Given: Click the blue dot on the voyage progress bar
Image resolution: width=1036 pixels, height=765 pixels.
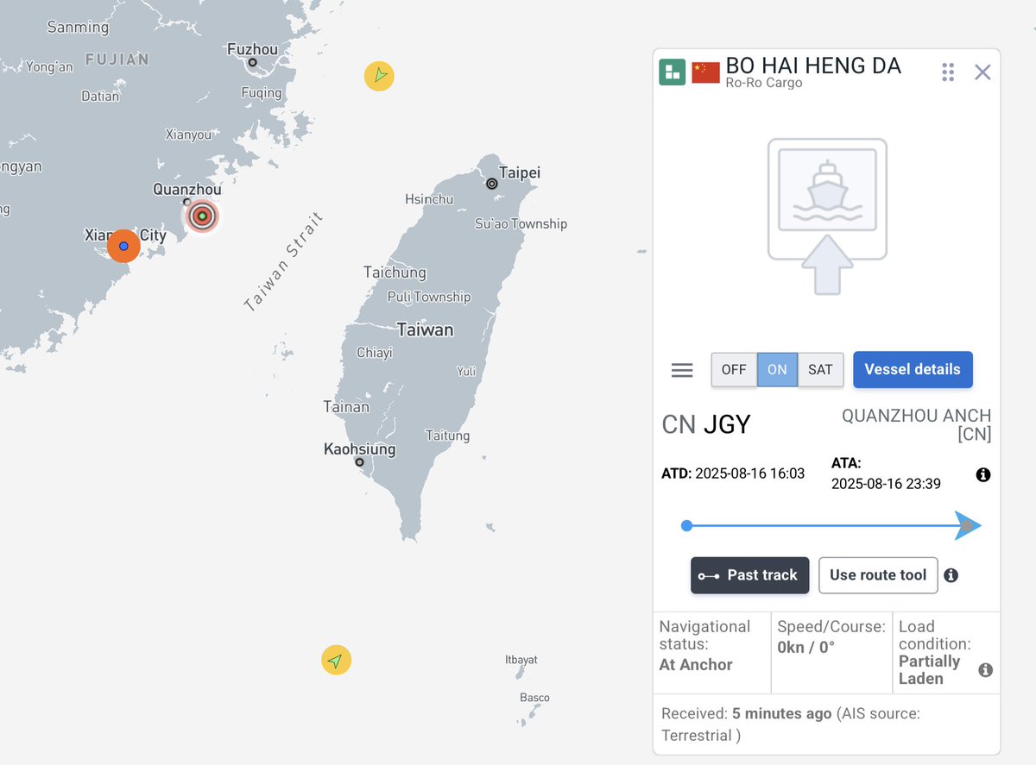Looking at the screenshot, I should (x=686, y=525).
